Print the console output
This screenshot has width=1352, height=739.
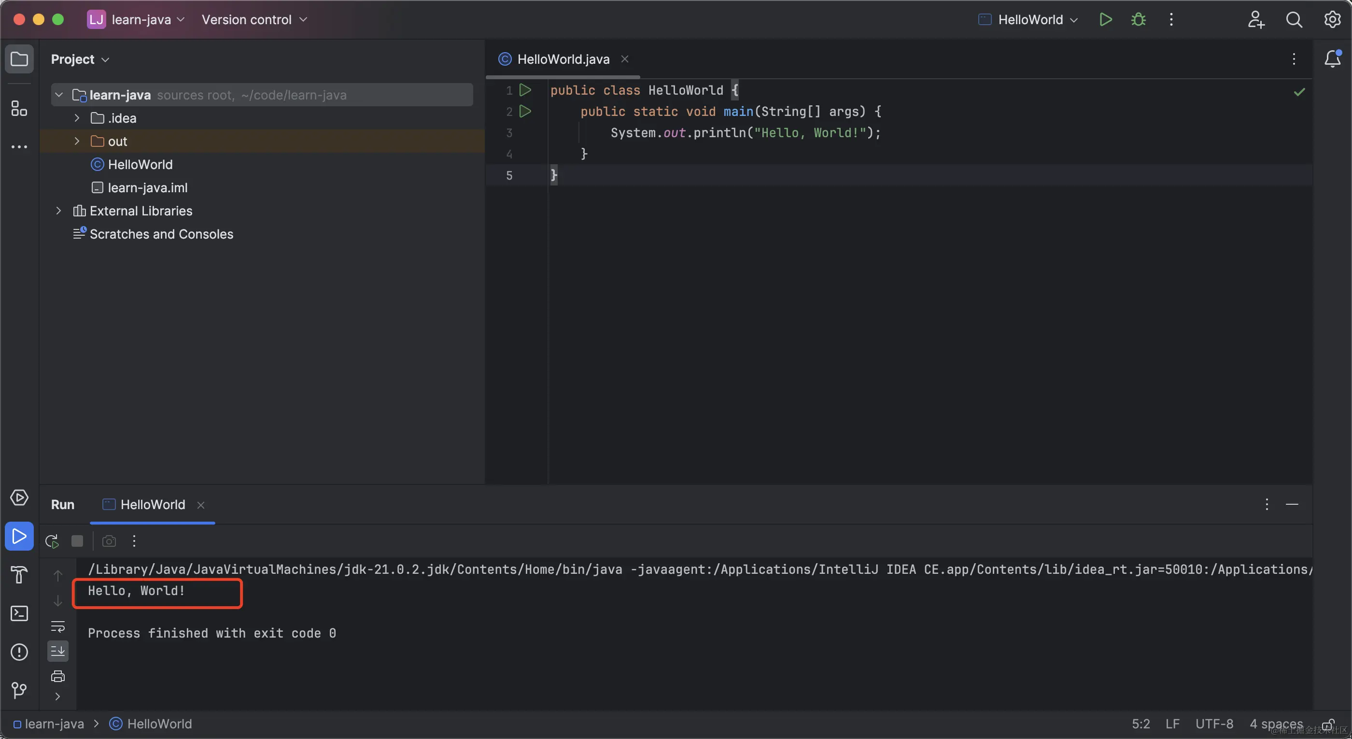[58, 676]
